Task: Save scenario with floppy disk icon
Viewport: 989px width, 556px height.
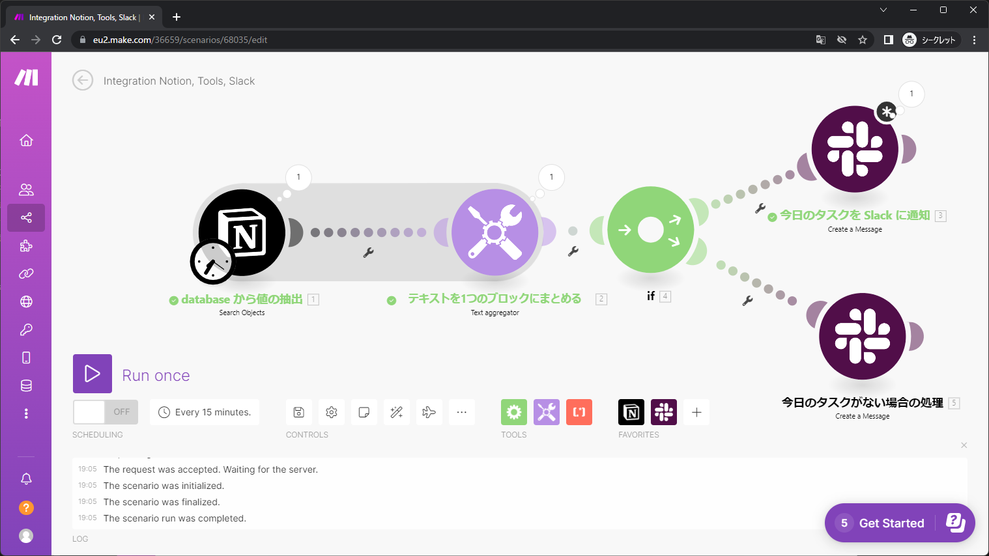Action: [x=298, y=412]
